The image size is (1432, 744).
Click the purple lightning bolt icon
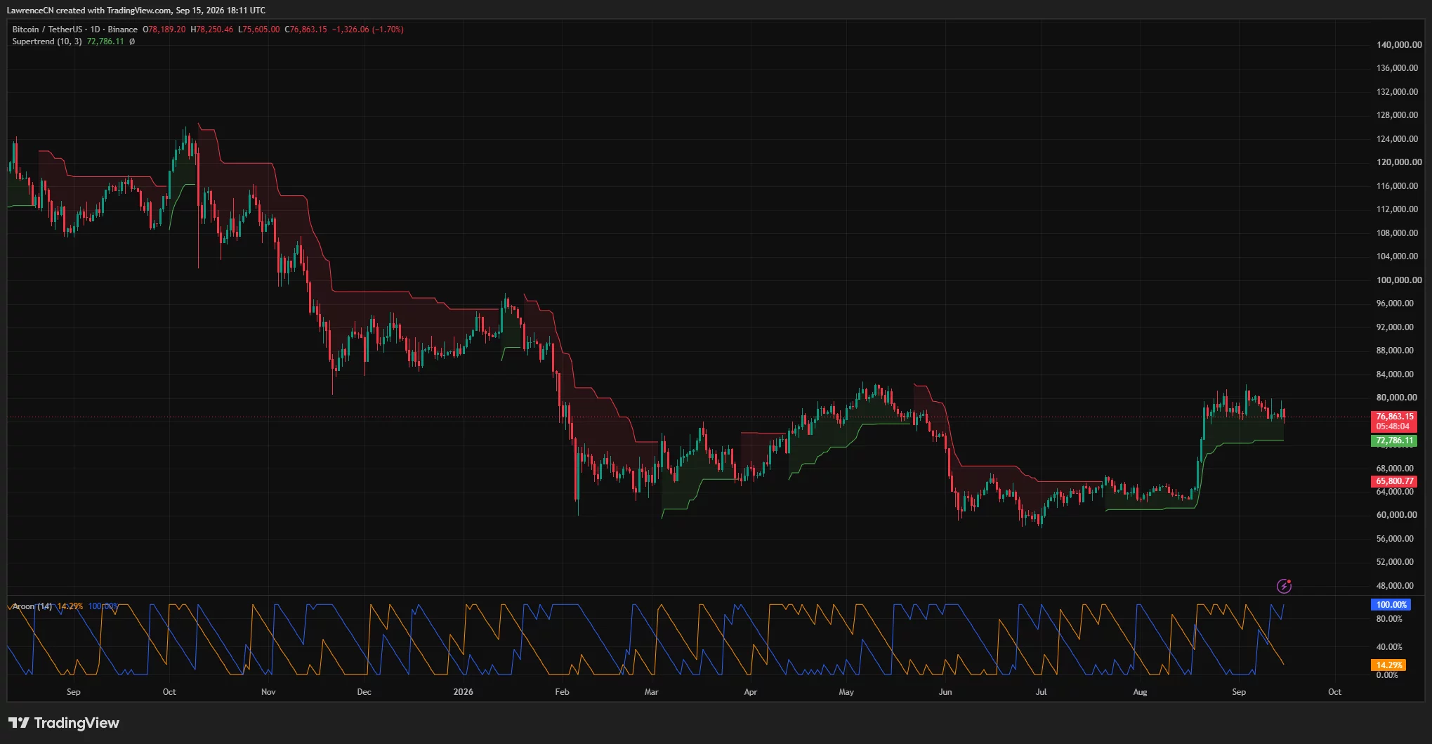1284,586
